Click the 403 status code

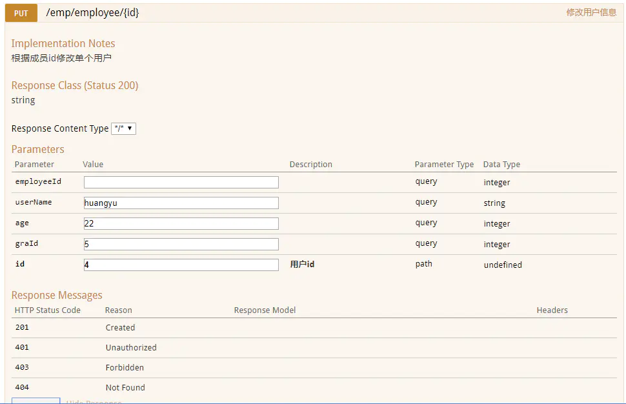[x=22, y=367]
